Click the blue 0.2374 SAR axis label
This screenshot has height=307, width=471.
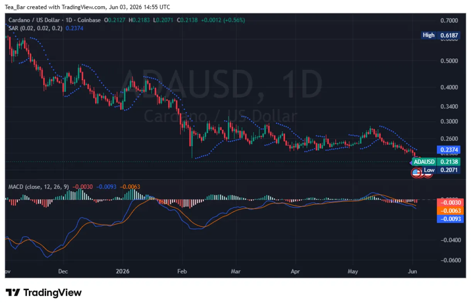point(448,149)
